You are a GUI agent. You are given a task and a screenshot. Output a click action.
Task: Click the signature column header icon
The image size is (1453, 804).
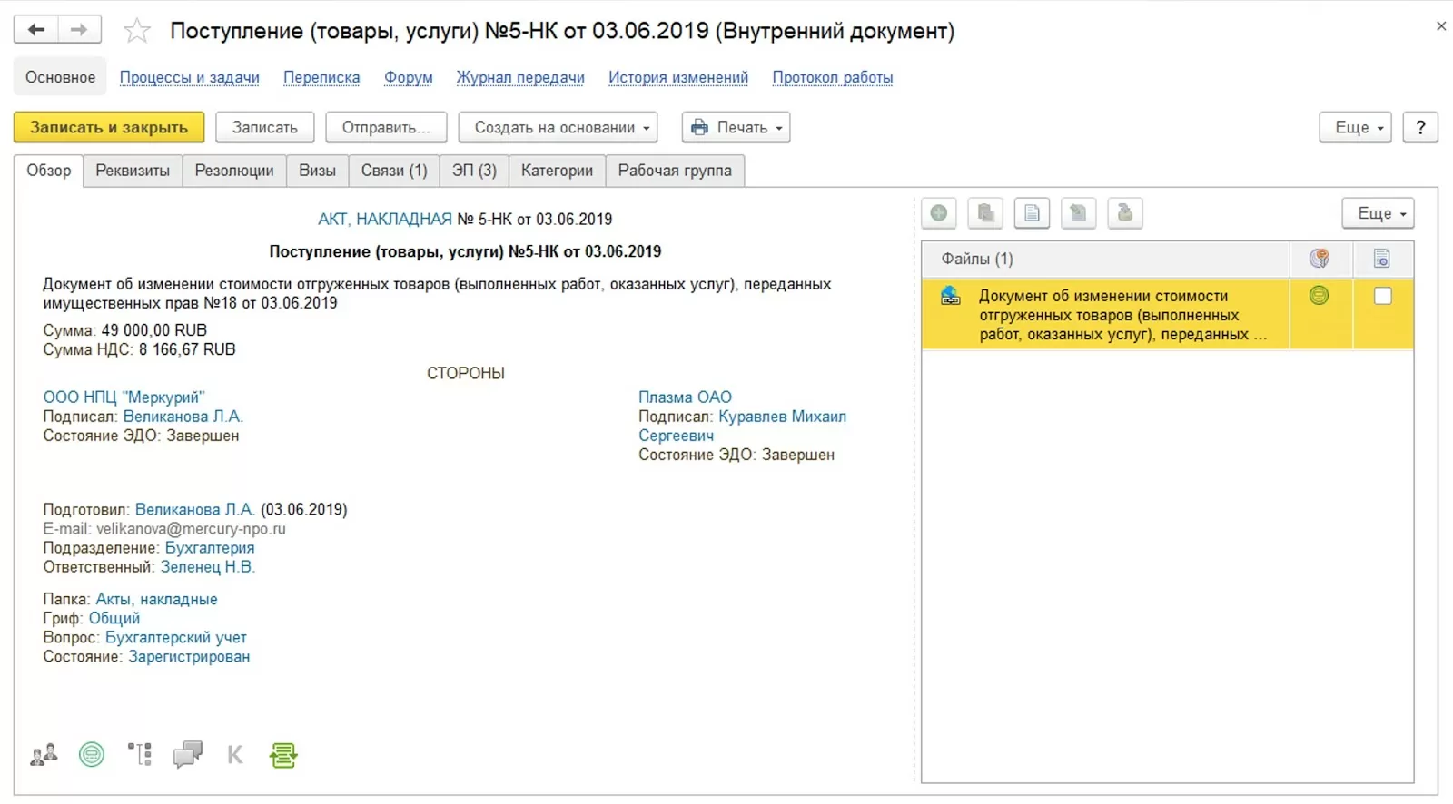point(1320,259)
